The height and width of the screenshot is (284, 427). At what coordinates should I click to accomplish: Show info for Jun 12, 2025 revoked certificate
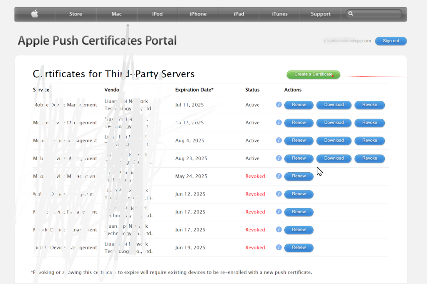tap(279, 194)
